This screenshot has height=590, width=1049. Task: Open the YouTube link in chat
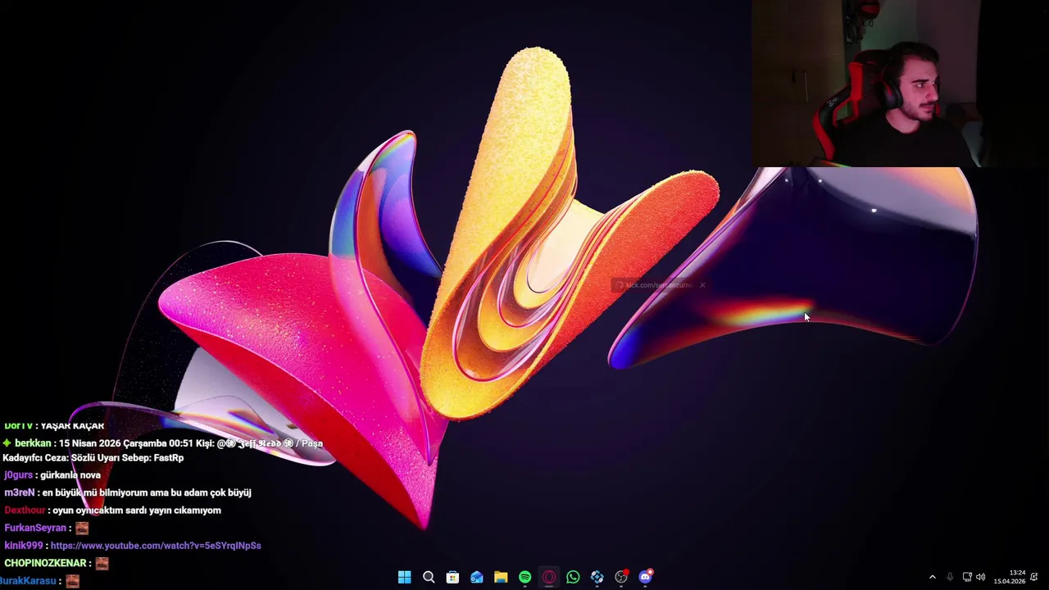click(156, 546)
